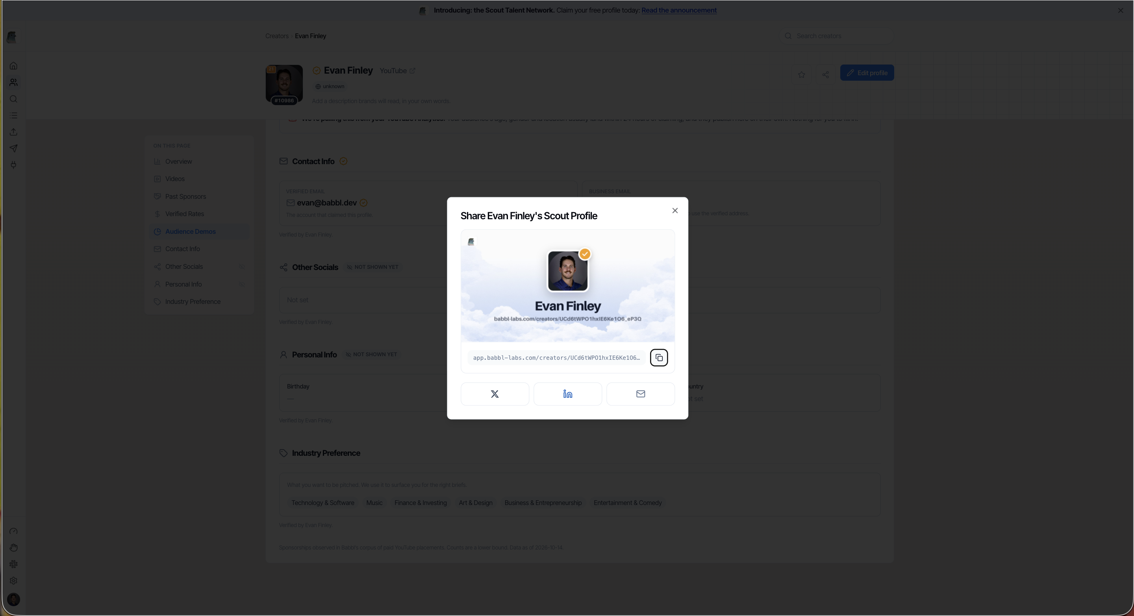The width and height of the screenshot is (1134, 616).
Task: Jump to Other Socials in page nav
Action: pos(199,266)
